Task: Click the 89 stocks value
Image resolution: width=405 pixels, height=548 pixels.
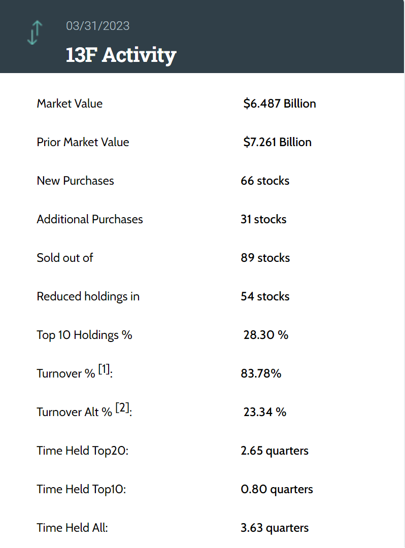Action: 265,258
